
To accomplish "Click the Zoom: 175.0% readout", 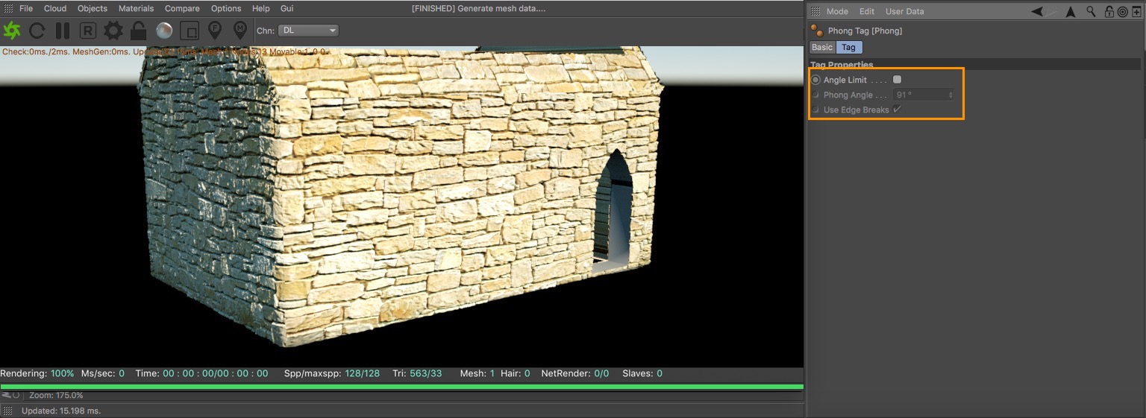I will coord(56,396).
